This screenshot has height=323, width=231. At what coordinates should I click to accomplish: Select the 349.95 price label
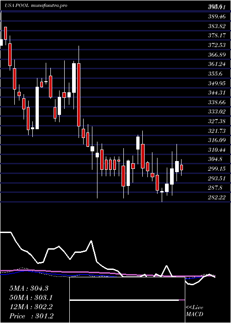point(217,83)
